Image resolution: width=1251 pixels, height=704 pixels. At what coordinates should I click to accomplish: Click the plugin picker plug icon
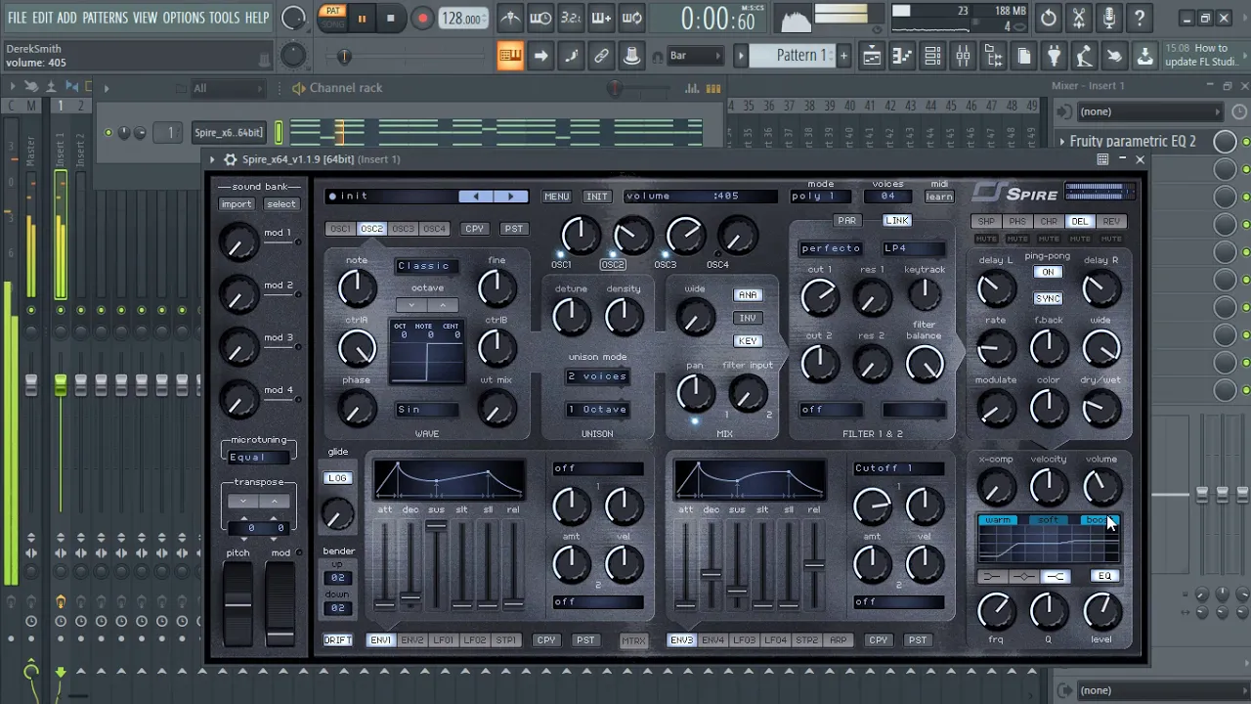pyautogui.click(x=1054, y=56)
